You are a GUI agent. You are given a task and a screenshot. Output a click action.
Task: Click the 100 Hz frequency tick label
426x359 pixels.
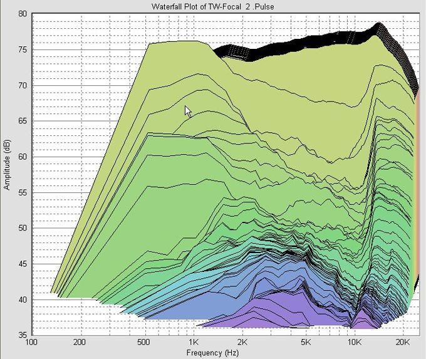31,343
